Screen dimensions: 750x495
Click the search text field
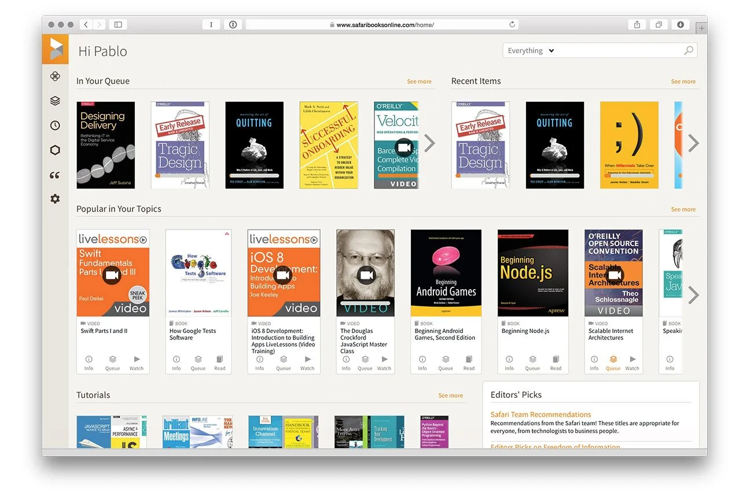[x=619, y=51]
